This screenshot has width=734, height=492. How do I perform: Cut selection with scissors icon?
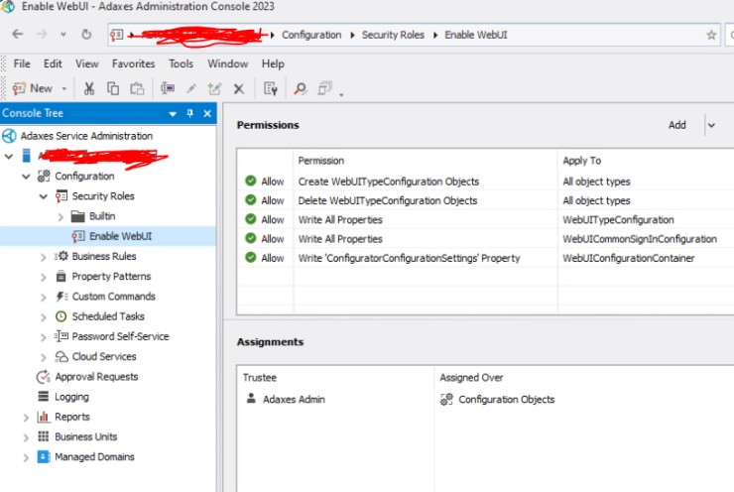click(x=89, y=88)
